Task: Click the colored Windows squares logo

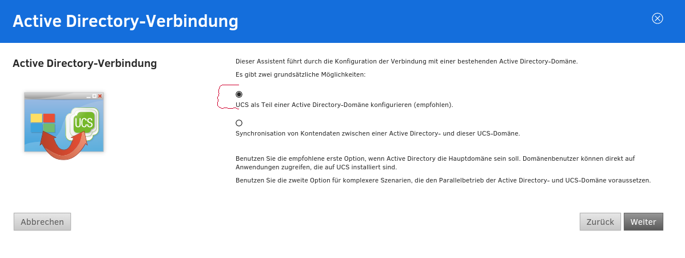Action: [x=43, y=123]
